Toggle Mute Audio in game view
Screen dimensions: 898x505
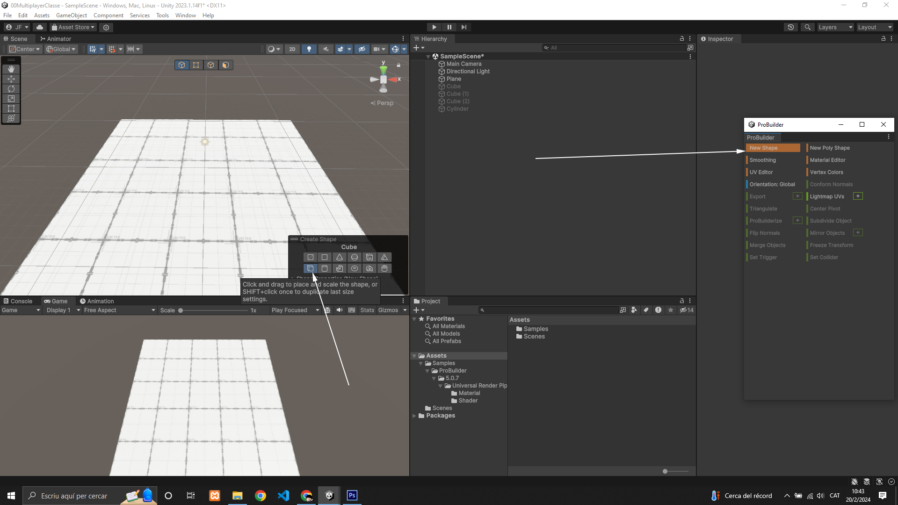[x=340, y=310]
